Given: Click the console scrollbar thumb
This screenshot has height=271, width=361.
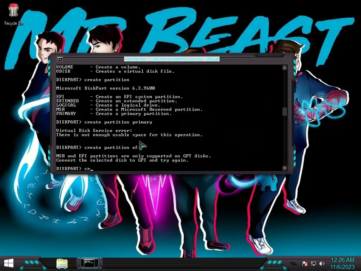Looking at the screenshot, I should click(x=285, y=112).
